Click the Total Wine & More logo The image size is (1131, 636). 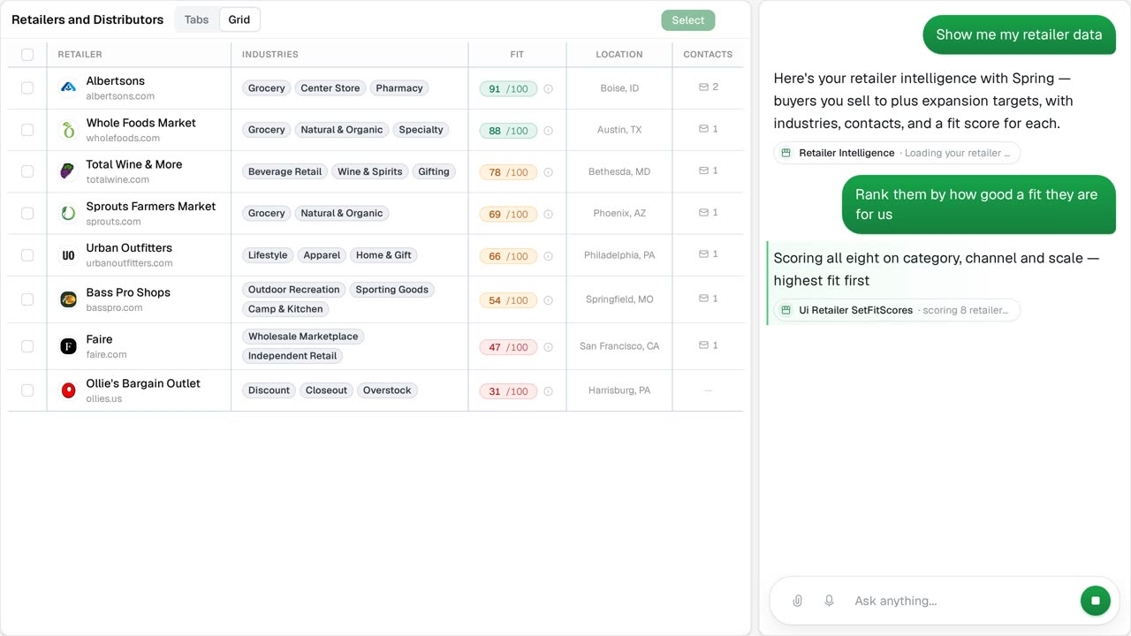[68, 171]
